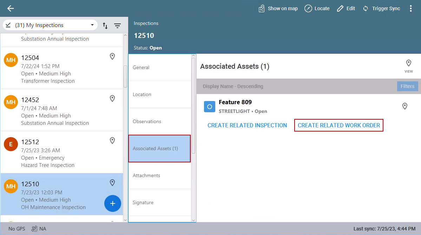Screen dimensions: 421x235
Task: Click the Edit pencil icon
Action: [x=340, y=8]
